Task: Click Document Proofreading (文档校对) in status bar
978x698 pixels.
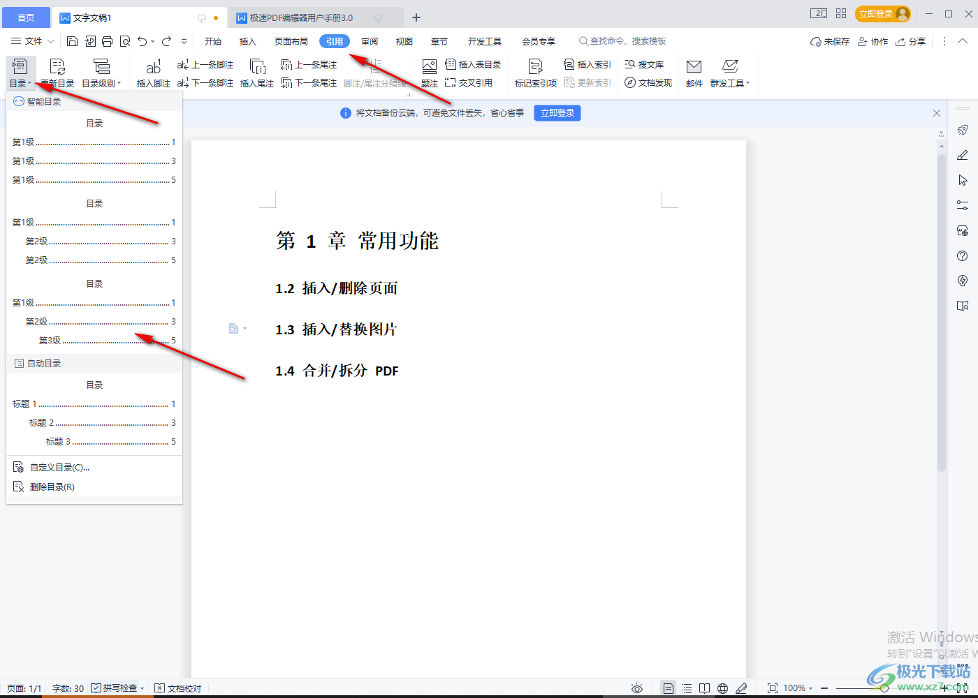Action: [178, 688]
